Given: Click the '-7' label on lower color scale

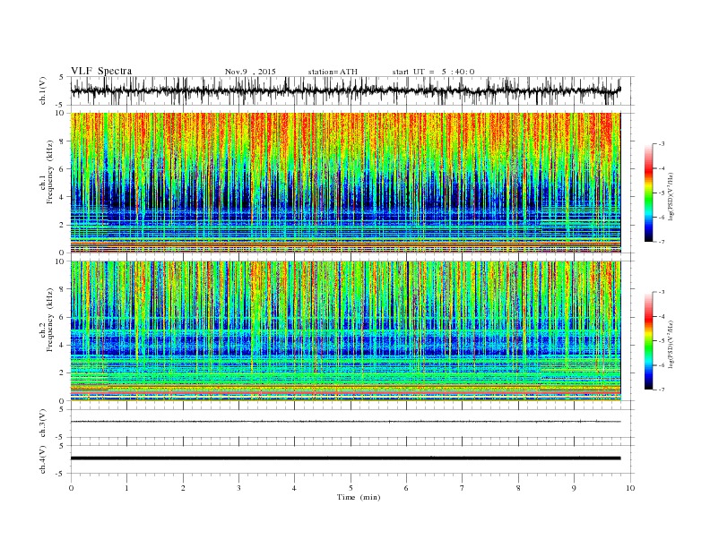Looking at the screenshot, I should tap(661, 390).
